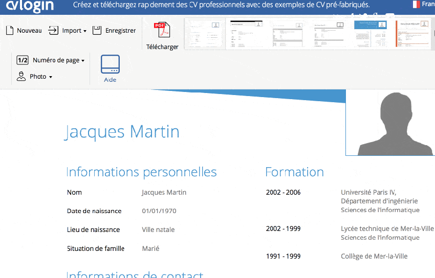
Task: Click the birth date 01/01/1970
Action: (x=159, y=211)
